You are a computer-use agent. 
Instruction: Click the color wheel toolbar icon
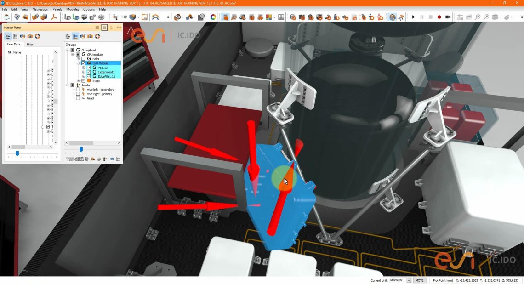213,17
